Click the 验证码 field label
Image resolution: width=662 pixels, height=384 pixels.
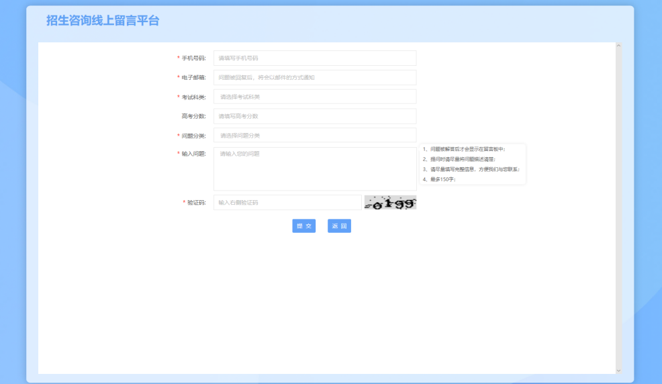(x=196, y=202)
